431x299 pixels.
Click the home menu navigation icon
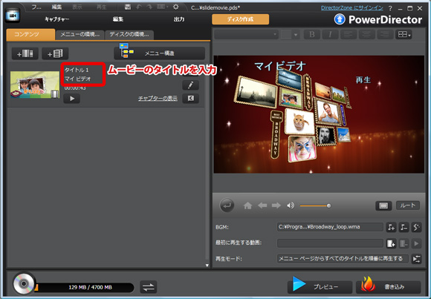[x=247, y=206]
